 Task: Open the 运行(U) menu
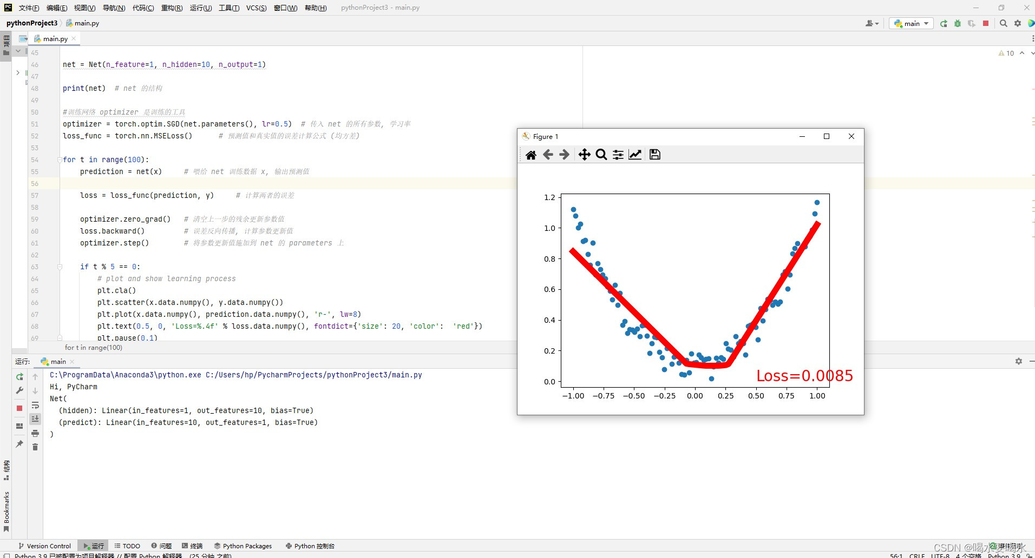[x=200, y=8]
